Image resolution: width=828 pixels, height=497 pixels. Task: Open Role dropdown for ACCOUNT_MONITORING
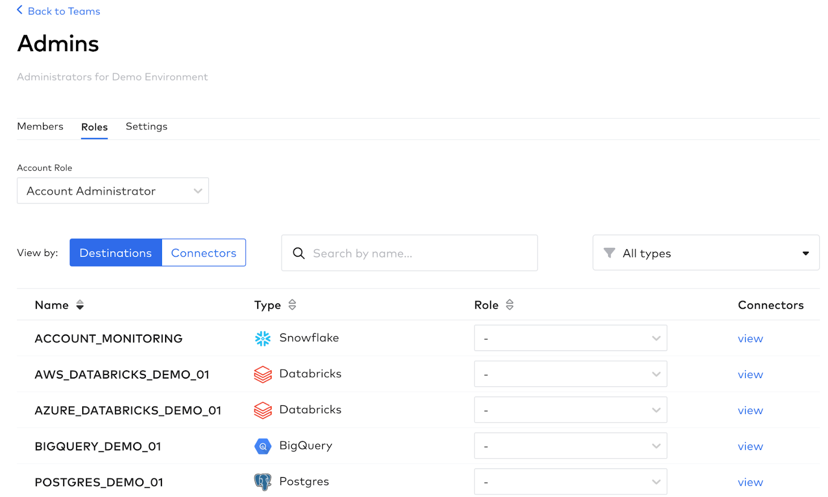coord(571,338)
